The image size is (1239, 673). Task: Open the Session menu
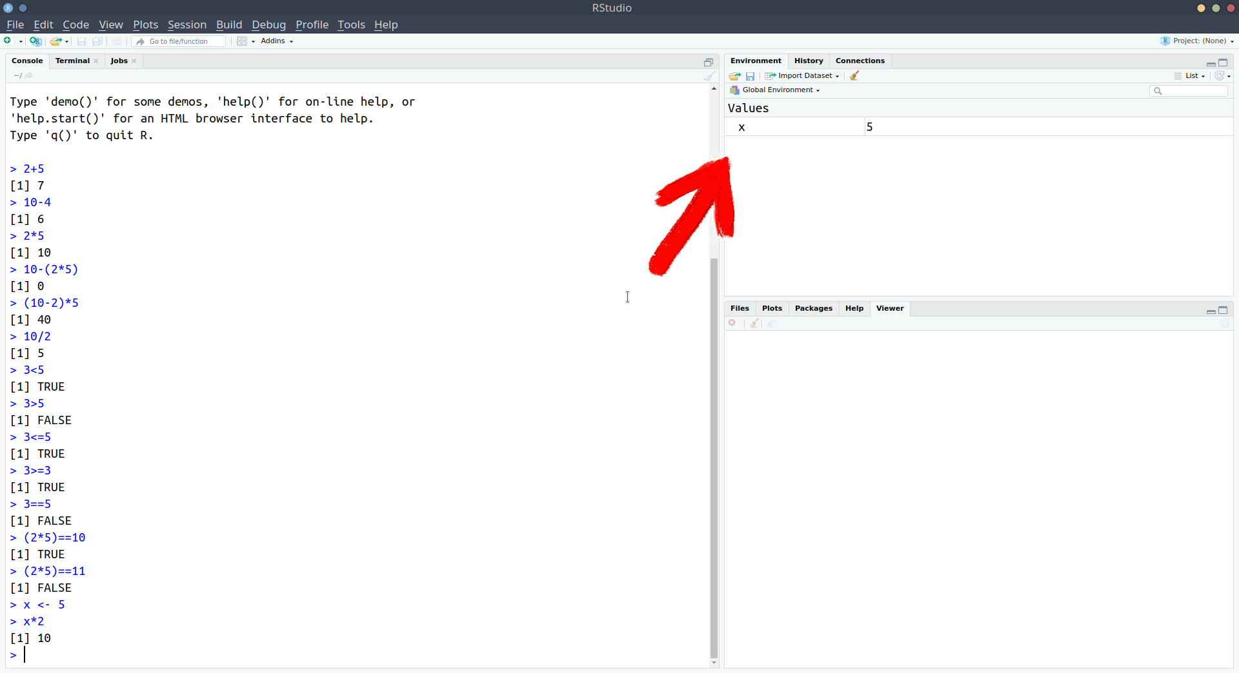[x=186, y=24]
